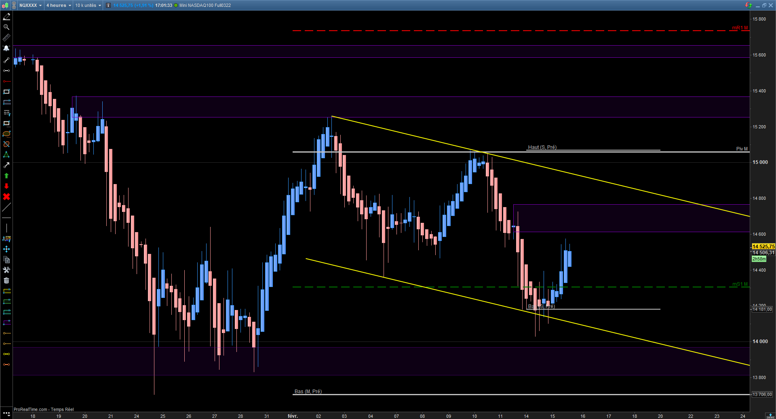Open the '10 k unités' dropdown
Image resolution: width=776 pixels, height=419 pixels.
(x=88, y=5)
